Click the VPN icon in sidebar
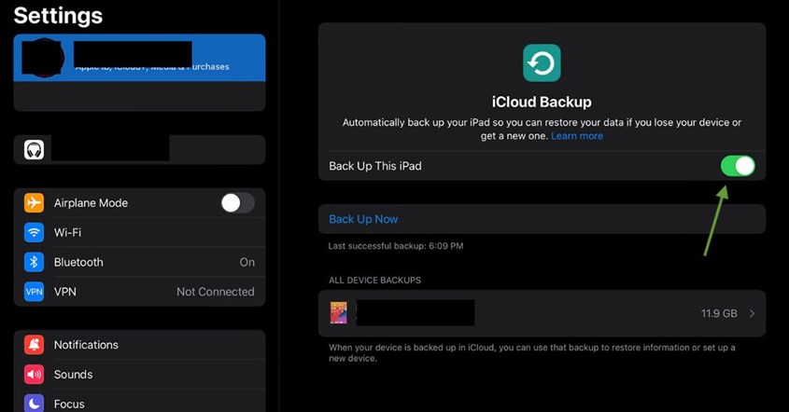This screenshot has height=412, width=789. click(x=35, y=292)
